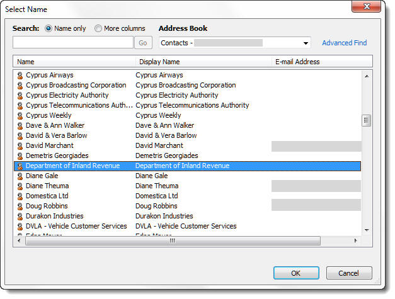
Task: Click the vertical scrollbar thumb
Action: [366, 121]
